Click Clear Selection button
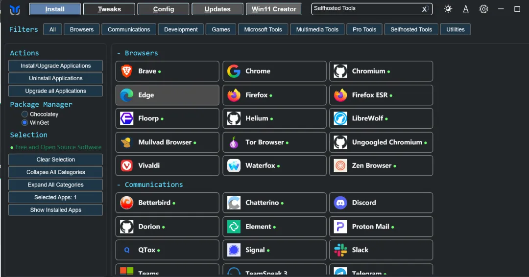This screenshot has height=277, width=529. coord(56,160)
